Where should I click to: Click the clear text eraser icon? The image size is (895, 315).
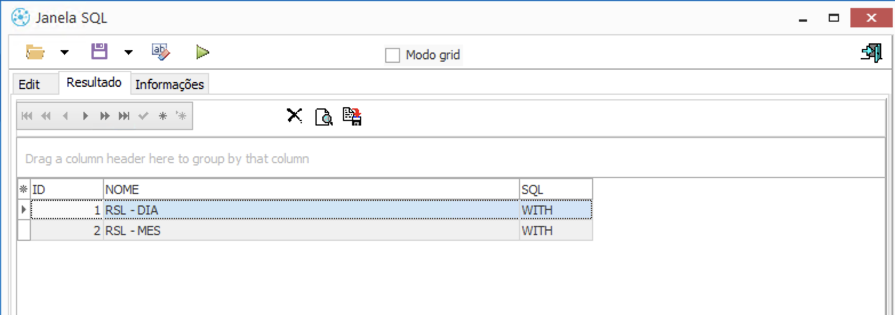point(161,52)
